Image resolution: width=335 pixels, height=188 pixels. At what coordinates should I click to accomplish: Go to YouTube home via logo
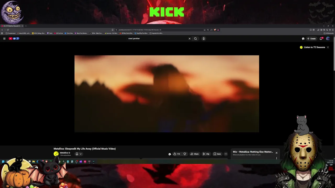(14, 38)
